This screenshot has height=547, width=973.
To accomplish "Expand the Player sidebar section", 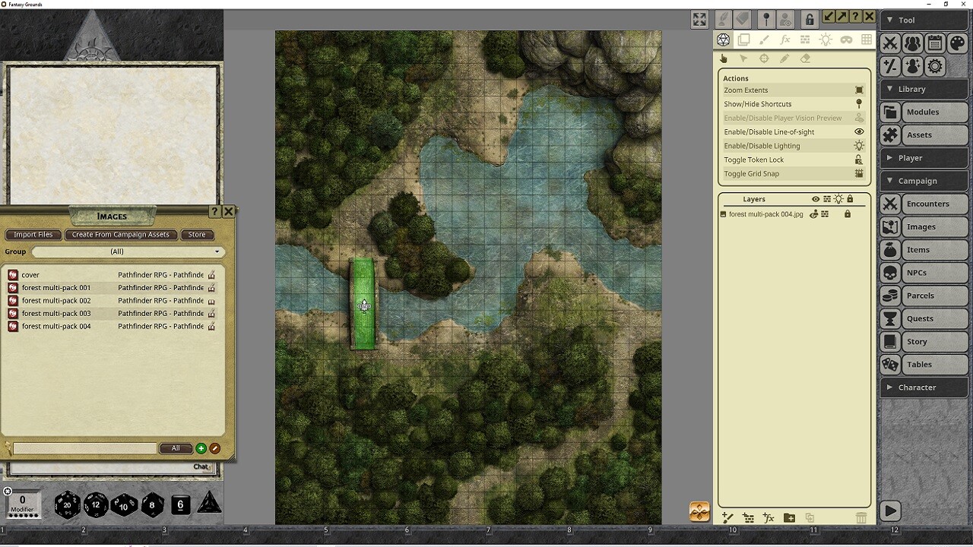I will [924, 157].
